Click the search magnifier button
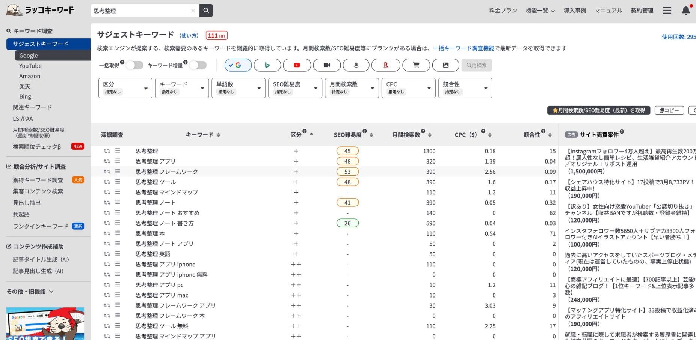696x340 pixels. [206, 11]
